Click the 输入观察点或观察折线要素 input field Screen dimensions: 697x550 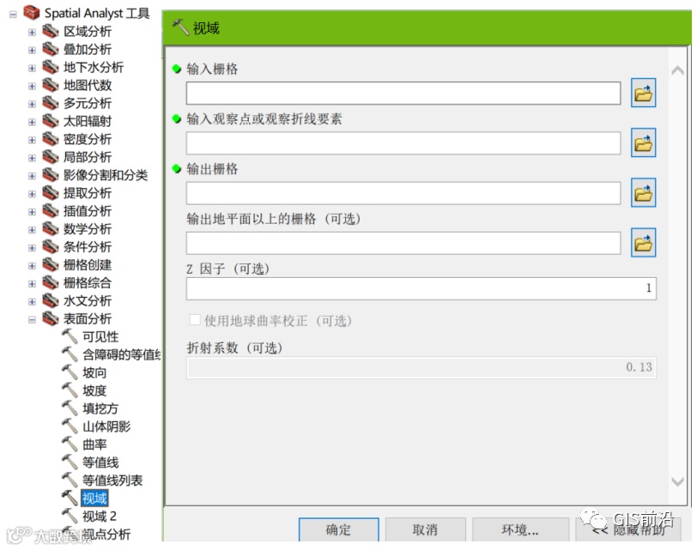(403, 143)
